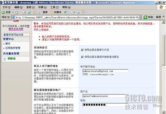Click 查看所有网站内容 link
Screen dimensions: 166x114
(13, 35)
